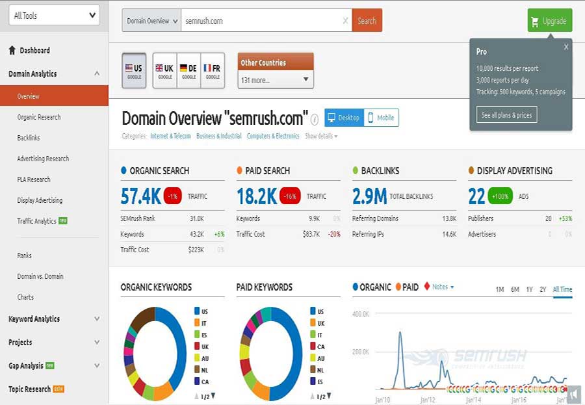Click See all plans & prices

(x=506, y=114)
